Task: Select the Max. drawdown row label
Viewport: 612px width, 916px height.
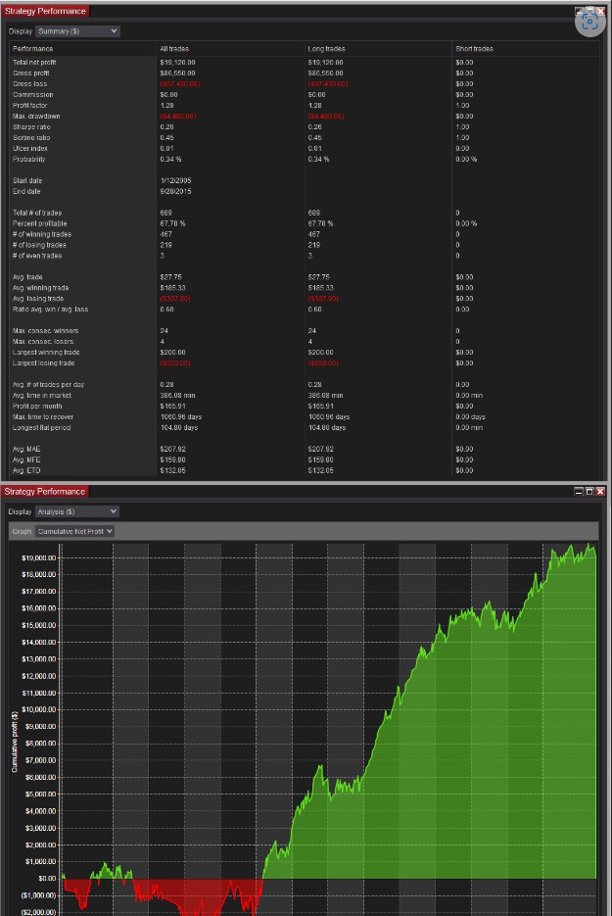Action: [x=34, y=116]
